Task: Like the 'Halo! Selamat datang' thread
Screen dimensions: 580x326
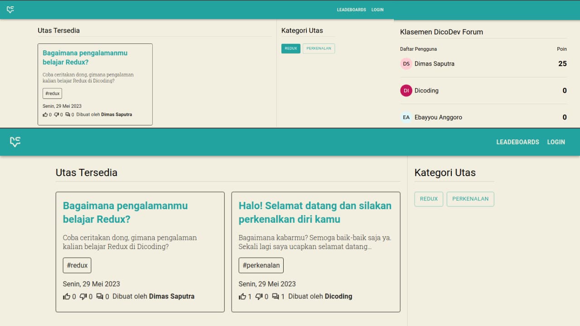Action: pos(242,297)
